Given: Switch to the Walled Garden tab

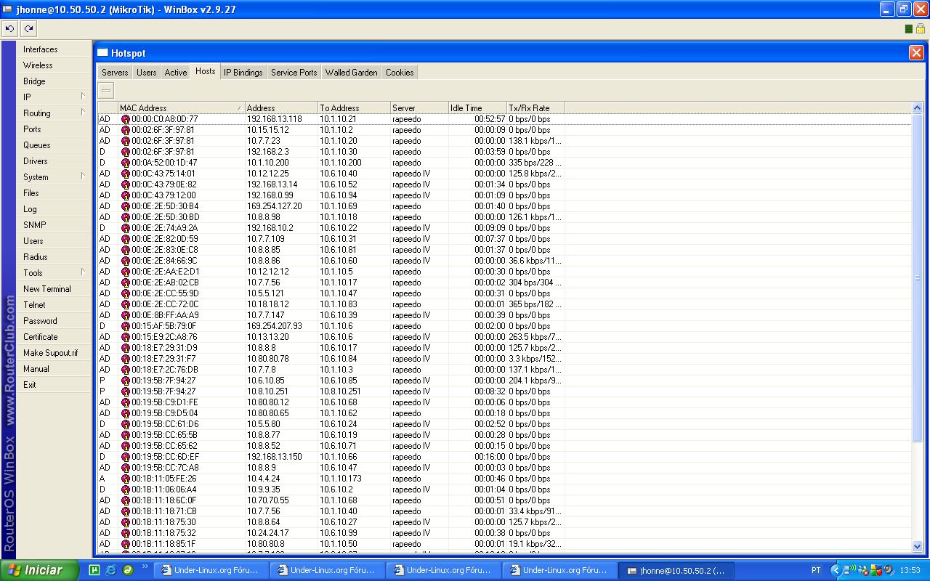Looking at the screenshot, I should [352, 73].
